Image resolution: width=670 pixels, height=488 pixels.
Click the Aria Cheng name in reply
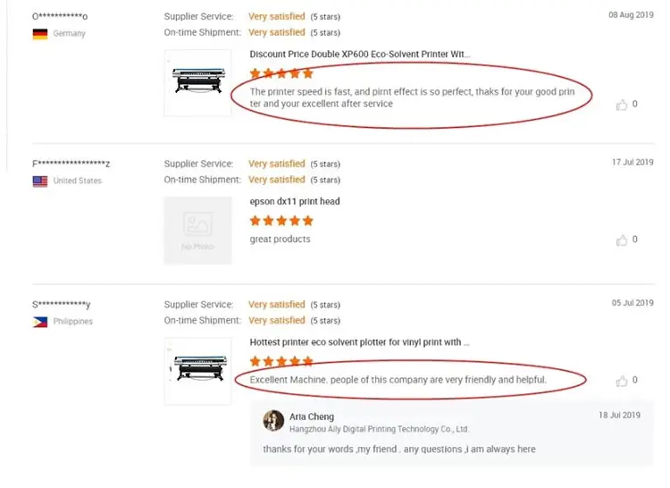point(312,416)
